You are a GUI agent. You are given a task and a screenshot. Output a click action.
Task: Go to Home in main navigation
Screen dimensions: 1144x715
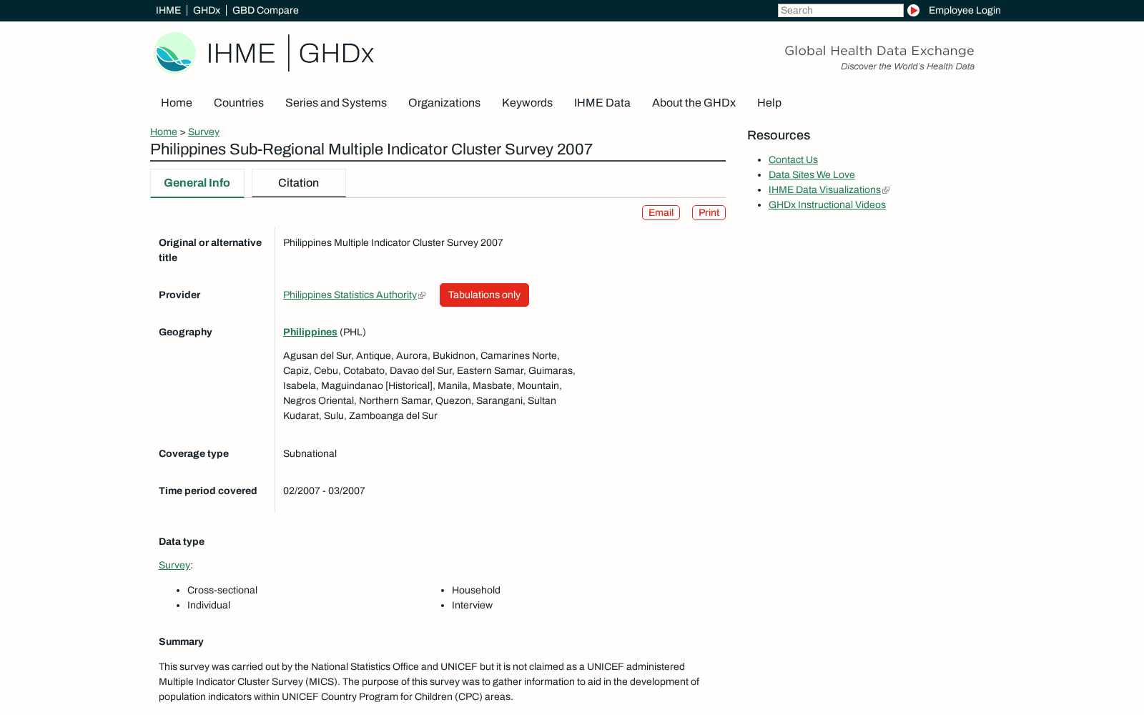tap(177, 103)
